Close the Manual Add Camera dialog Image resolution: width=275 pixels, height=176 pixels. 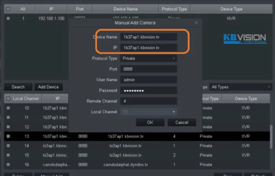[x=196, y=23]
